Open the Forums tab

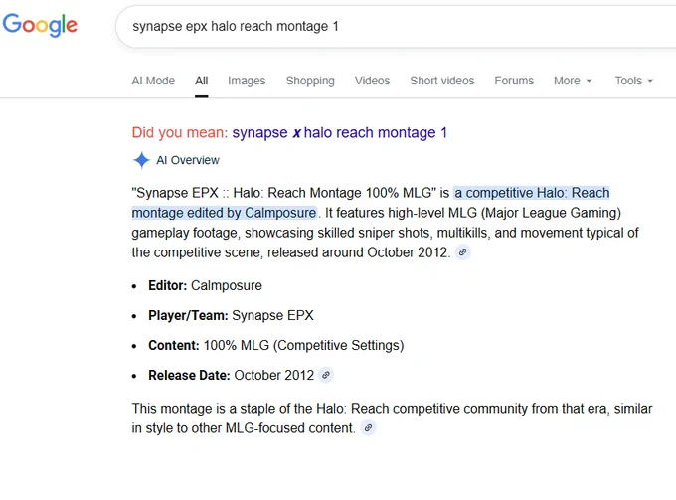(x=514, y=81)
